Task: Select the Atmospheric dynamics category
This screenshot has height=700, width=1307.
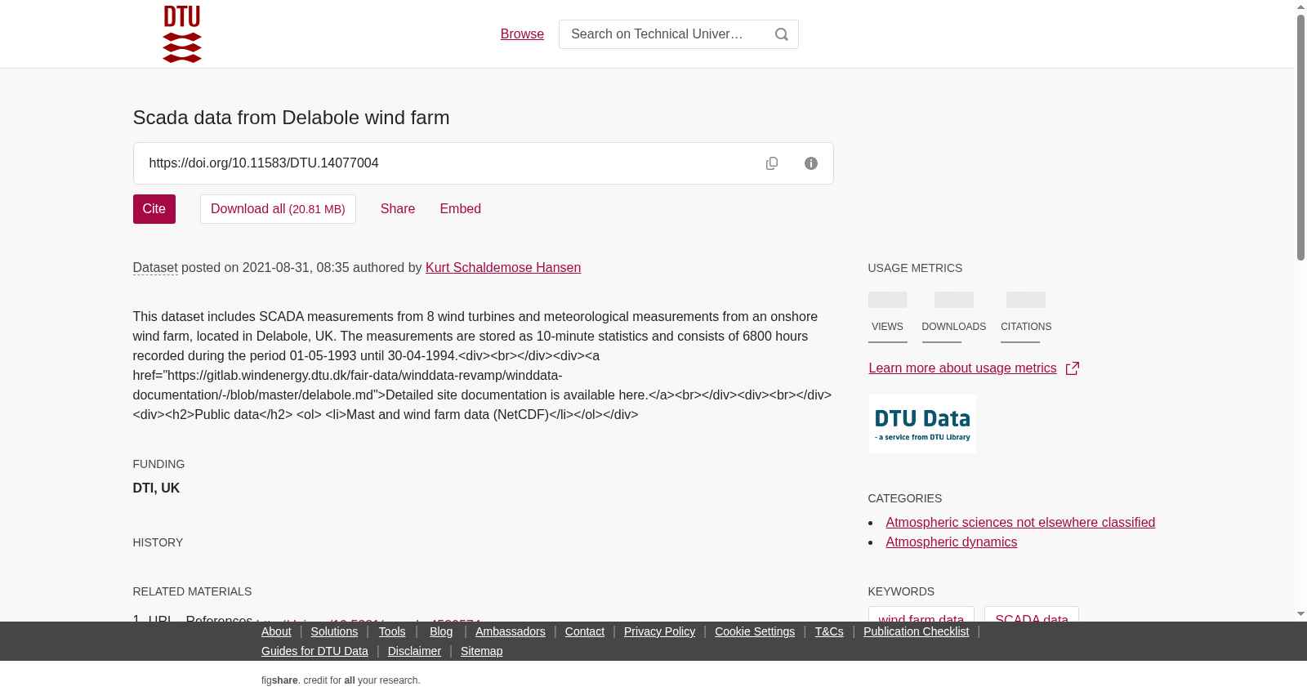Action: tap(952, 542)
